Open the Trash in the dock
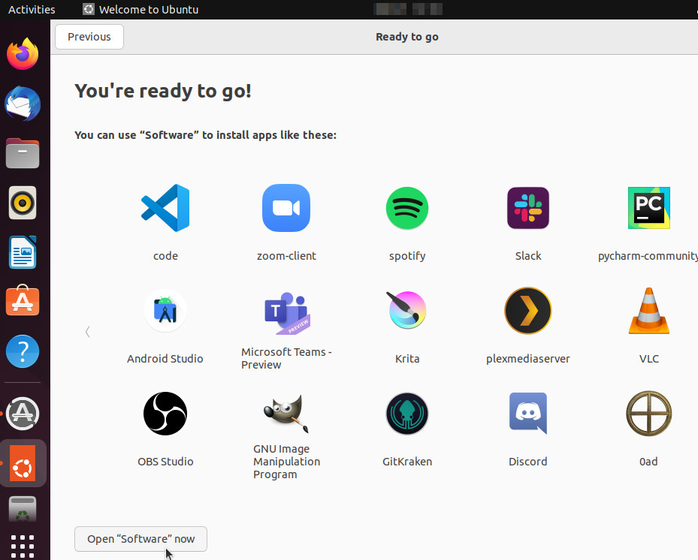The image size is (698, 560). 23,509
